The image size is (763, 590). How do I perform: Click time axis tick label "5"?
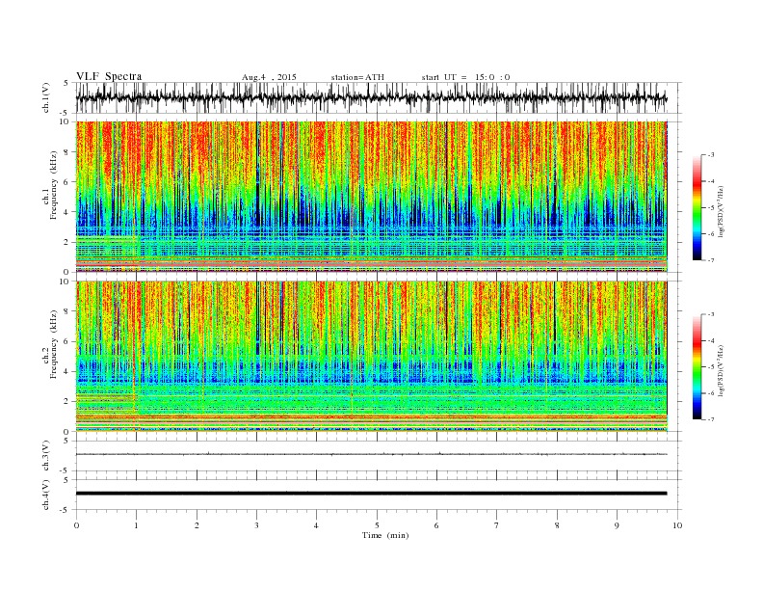377,525
